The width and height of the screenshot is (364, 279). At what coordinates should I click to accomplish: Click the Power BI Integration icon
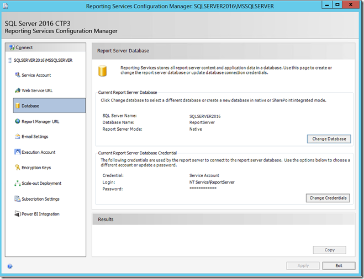coord(17,214)
